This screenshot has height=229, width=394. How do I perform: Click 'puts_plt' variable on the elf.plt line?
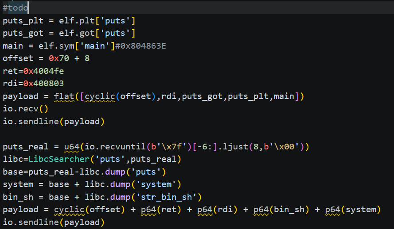point(23,21)
